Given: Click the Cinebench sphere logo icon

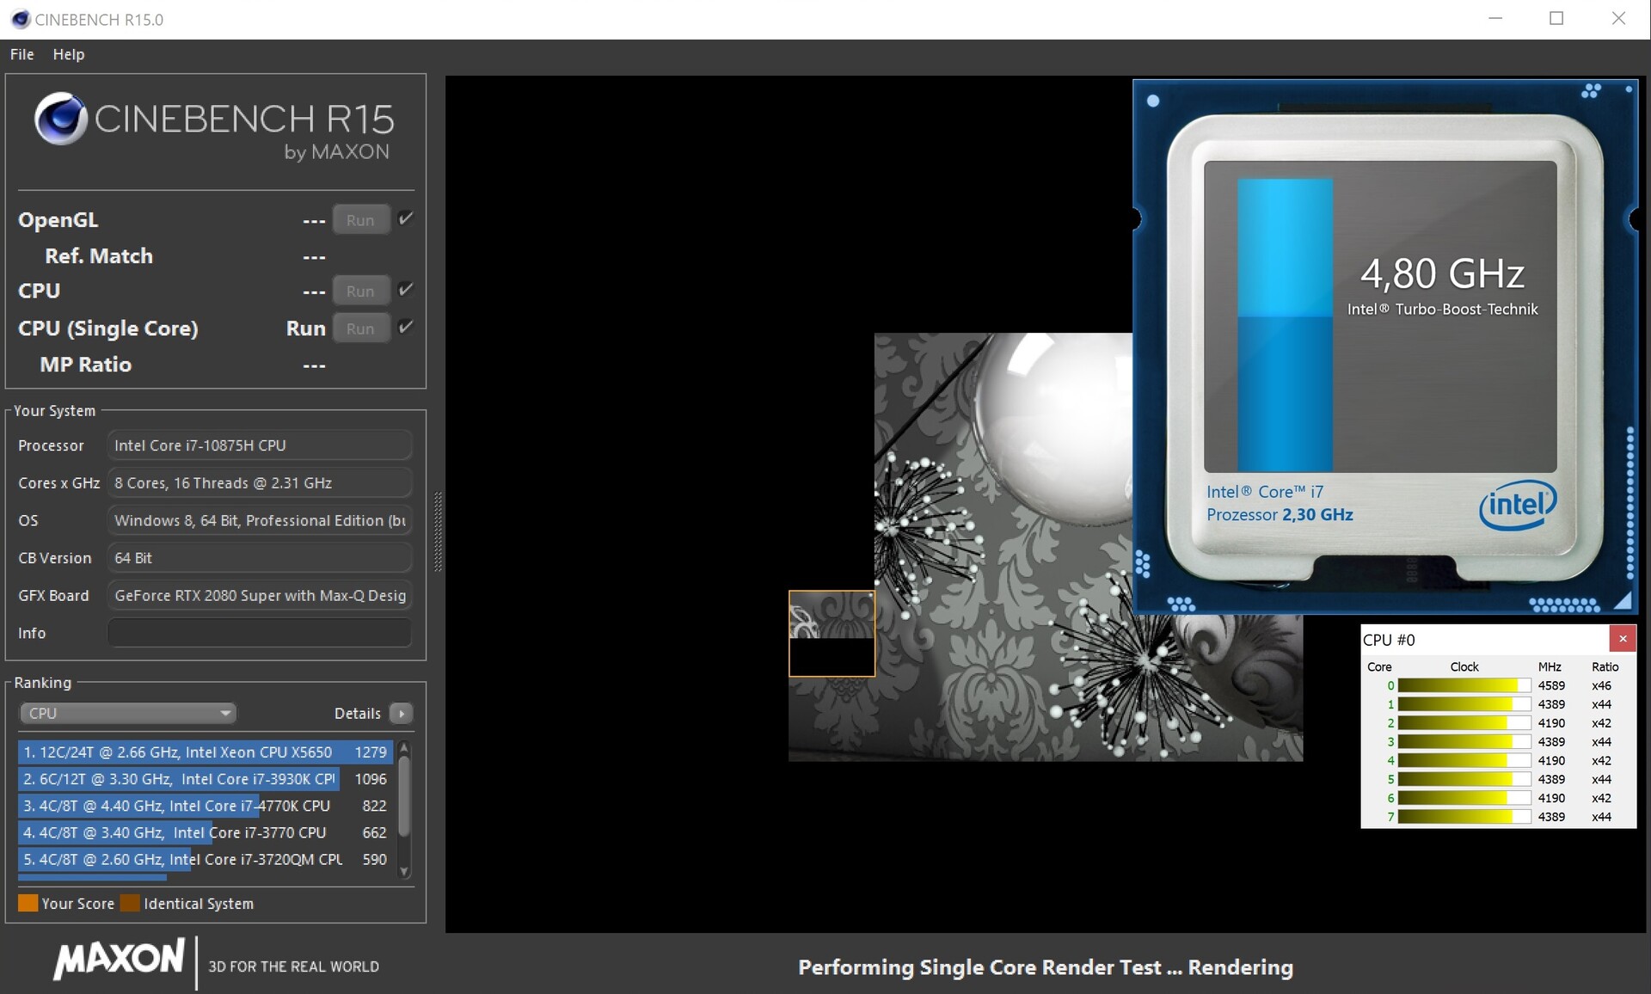Looking at the screenshot, I should (x=60, y=119).
